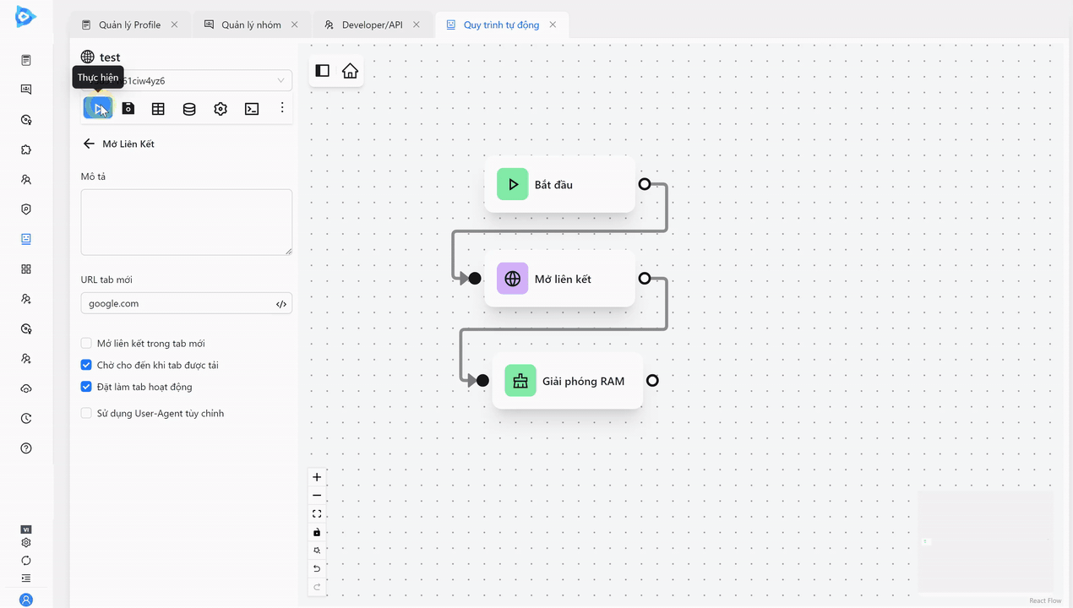Open the table data icon
This screenshot has height=608, width=1073.
[x=158, y=108]
